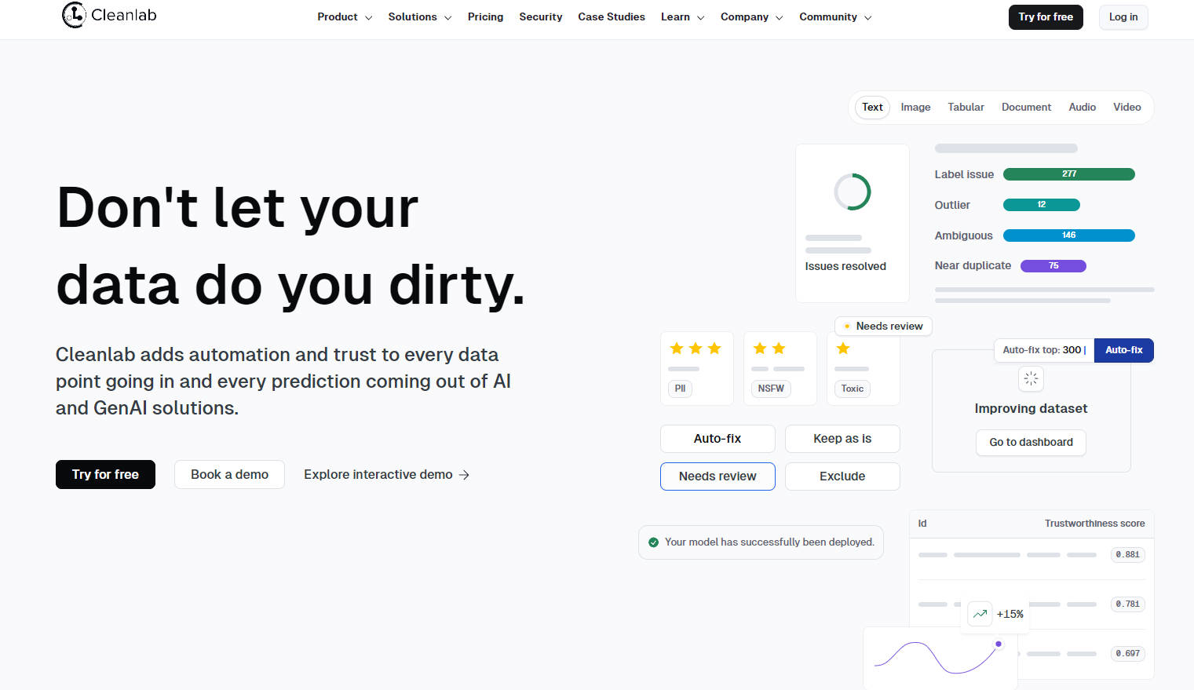This screenshot has height=690, width=1194.
Task: Click the Trustworthiness score column header
Action: 1094,524
